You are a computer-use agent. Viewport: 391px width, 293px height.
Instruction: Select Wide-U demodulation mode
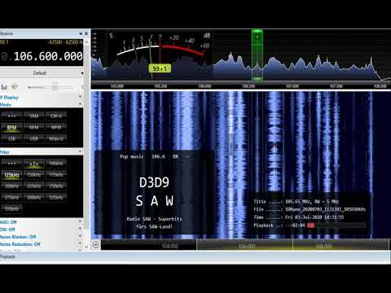pos(56,138)
